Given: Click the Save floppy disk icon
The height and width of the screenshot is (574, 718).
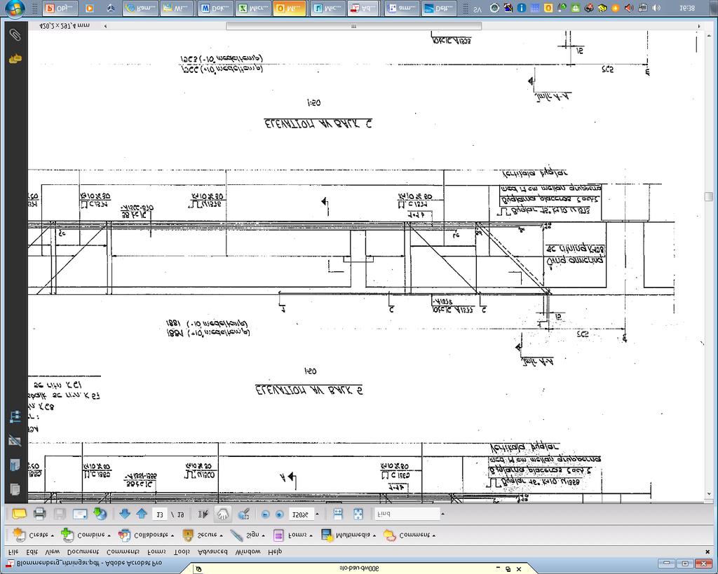Looking at the screenshot, I should (x=60, y=514).
